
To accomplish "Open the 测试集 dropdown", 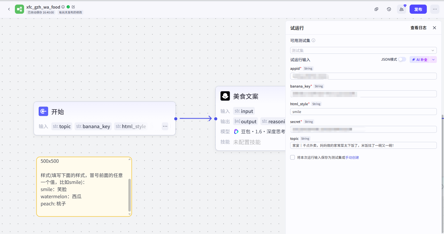I will pyautogui.click(x=363, y=50).
